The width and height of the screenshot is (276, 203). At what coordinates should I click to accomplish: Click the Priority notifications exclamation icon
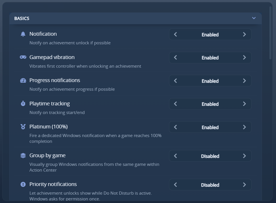click(23, 184)
